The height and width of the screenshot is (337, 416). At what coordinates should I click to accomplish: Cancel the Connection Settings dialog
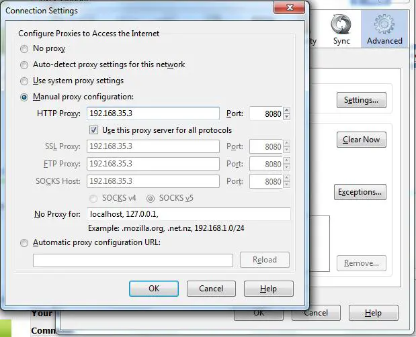coord(211,289)
